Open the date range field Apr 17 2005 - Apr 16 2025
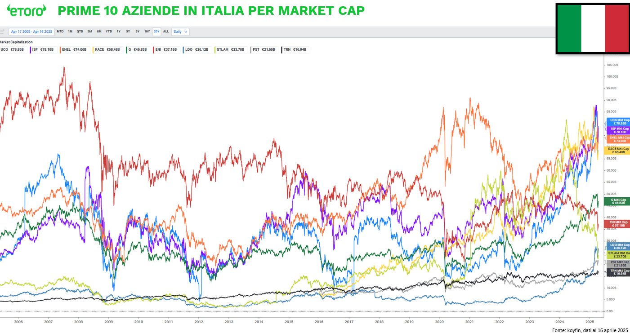 point(31,31)
